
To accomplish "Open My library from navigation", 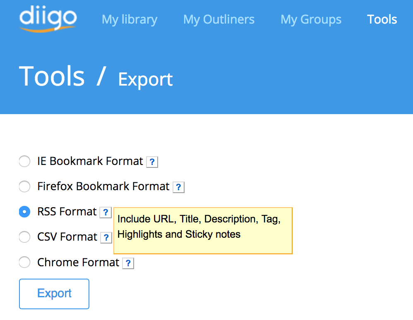I will click(x=130, y=20).
